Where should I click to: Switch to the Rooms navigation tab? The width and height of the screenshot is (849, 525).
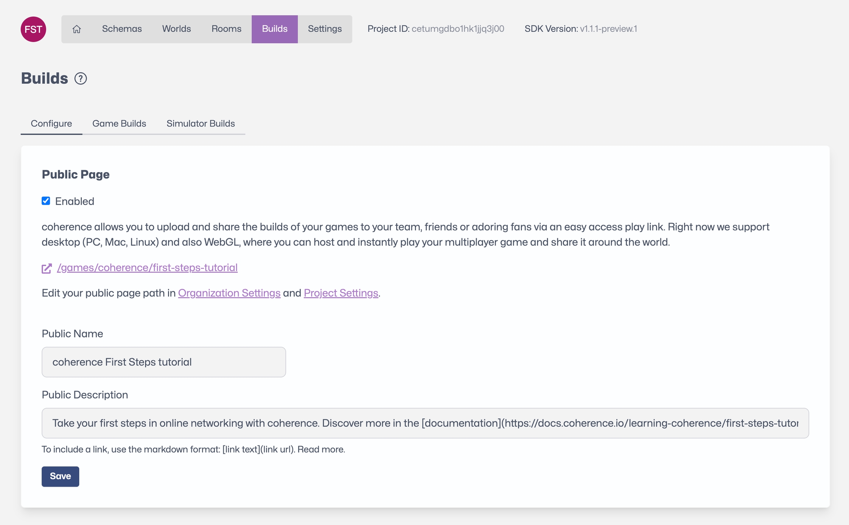(x=226, y=29)
